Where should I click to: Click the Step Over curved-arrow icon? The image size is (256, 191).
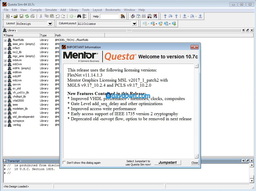(171, 16)
